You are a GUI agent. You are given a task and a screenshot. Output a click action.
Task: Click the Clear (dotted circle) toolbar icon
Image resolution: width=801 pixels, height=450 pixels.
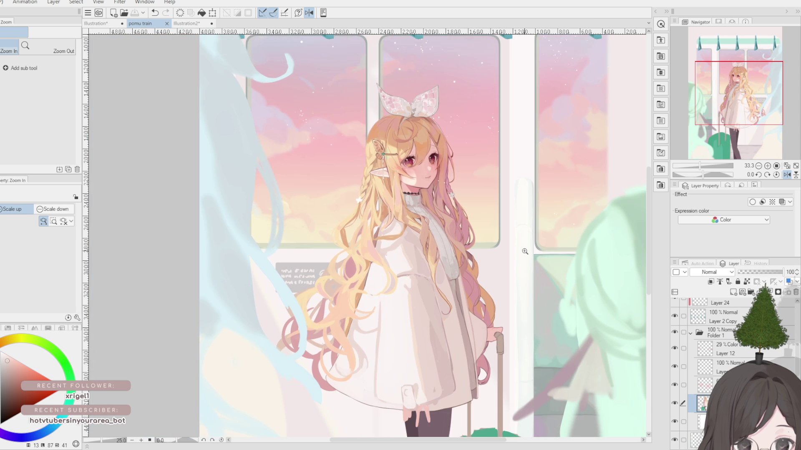180,13
